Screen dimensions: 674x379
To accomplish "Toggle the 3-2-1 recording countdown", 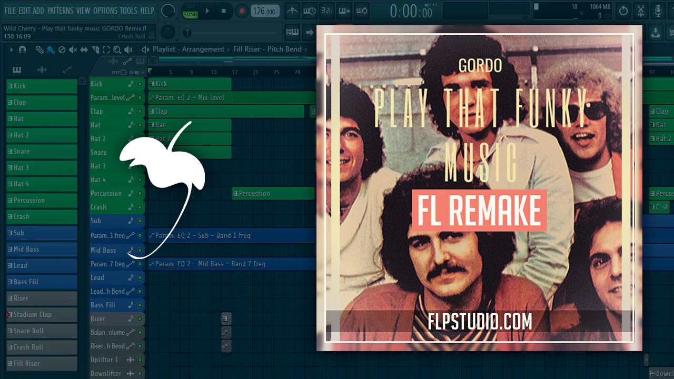I will [326, 11].
